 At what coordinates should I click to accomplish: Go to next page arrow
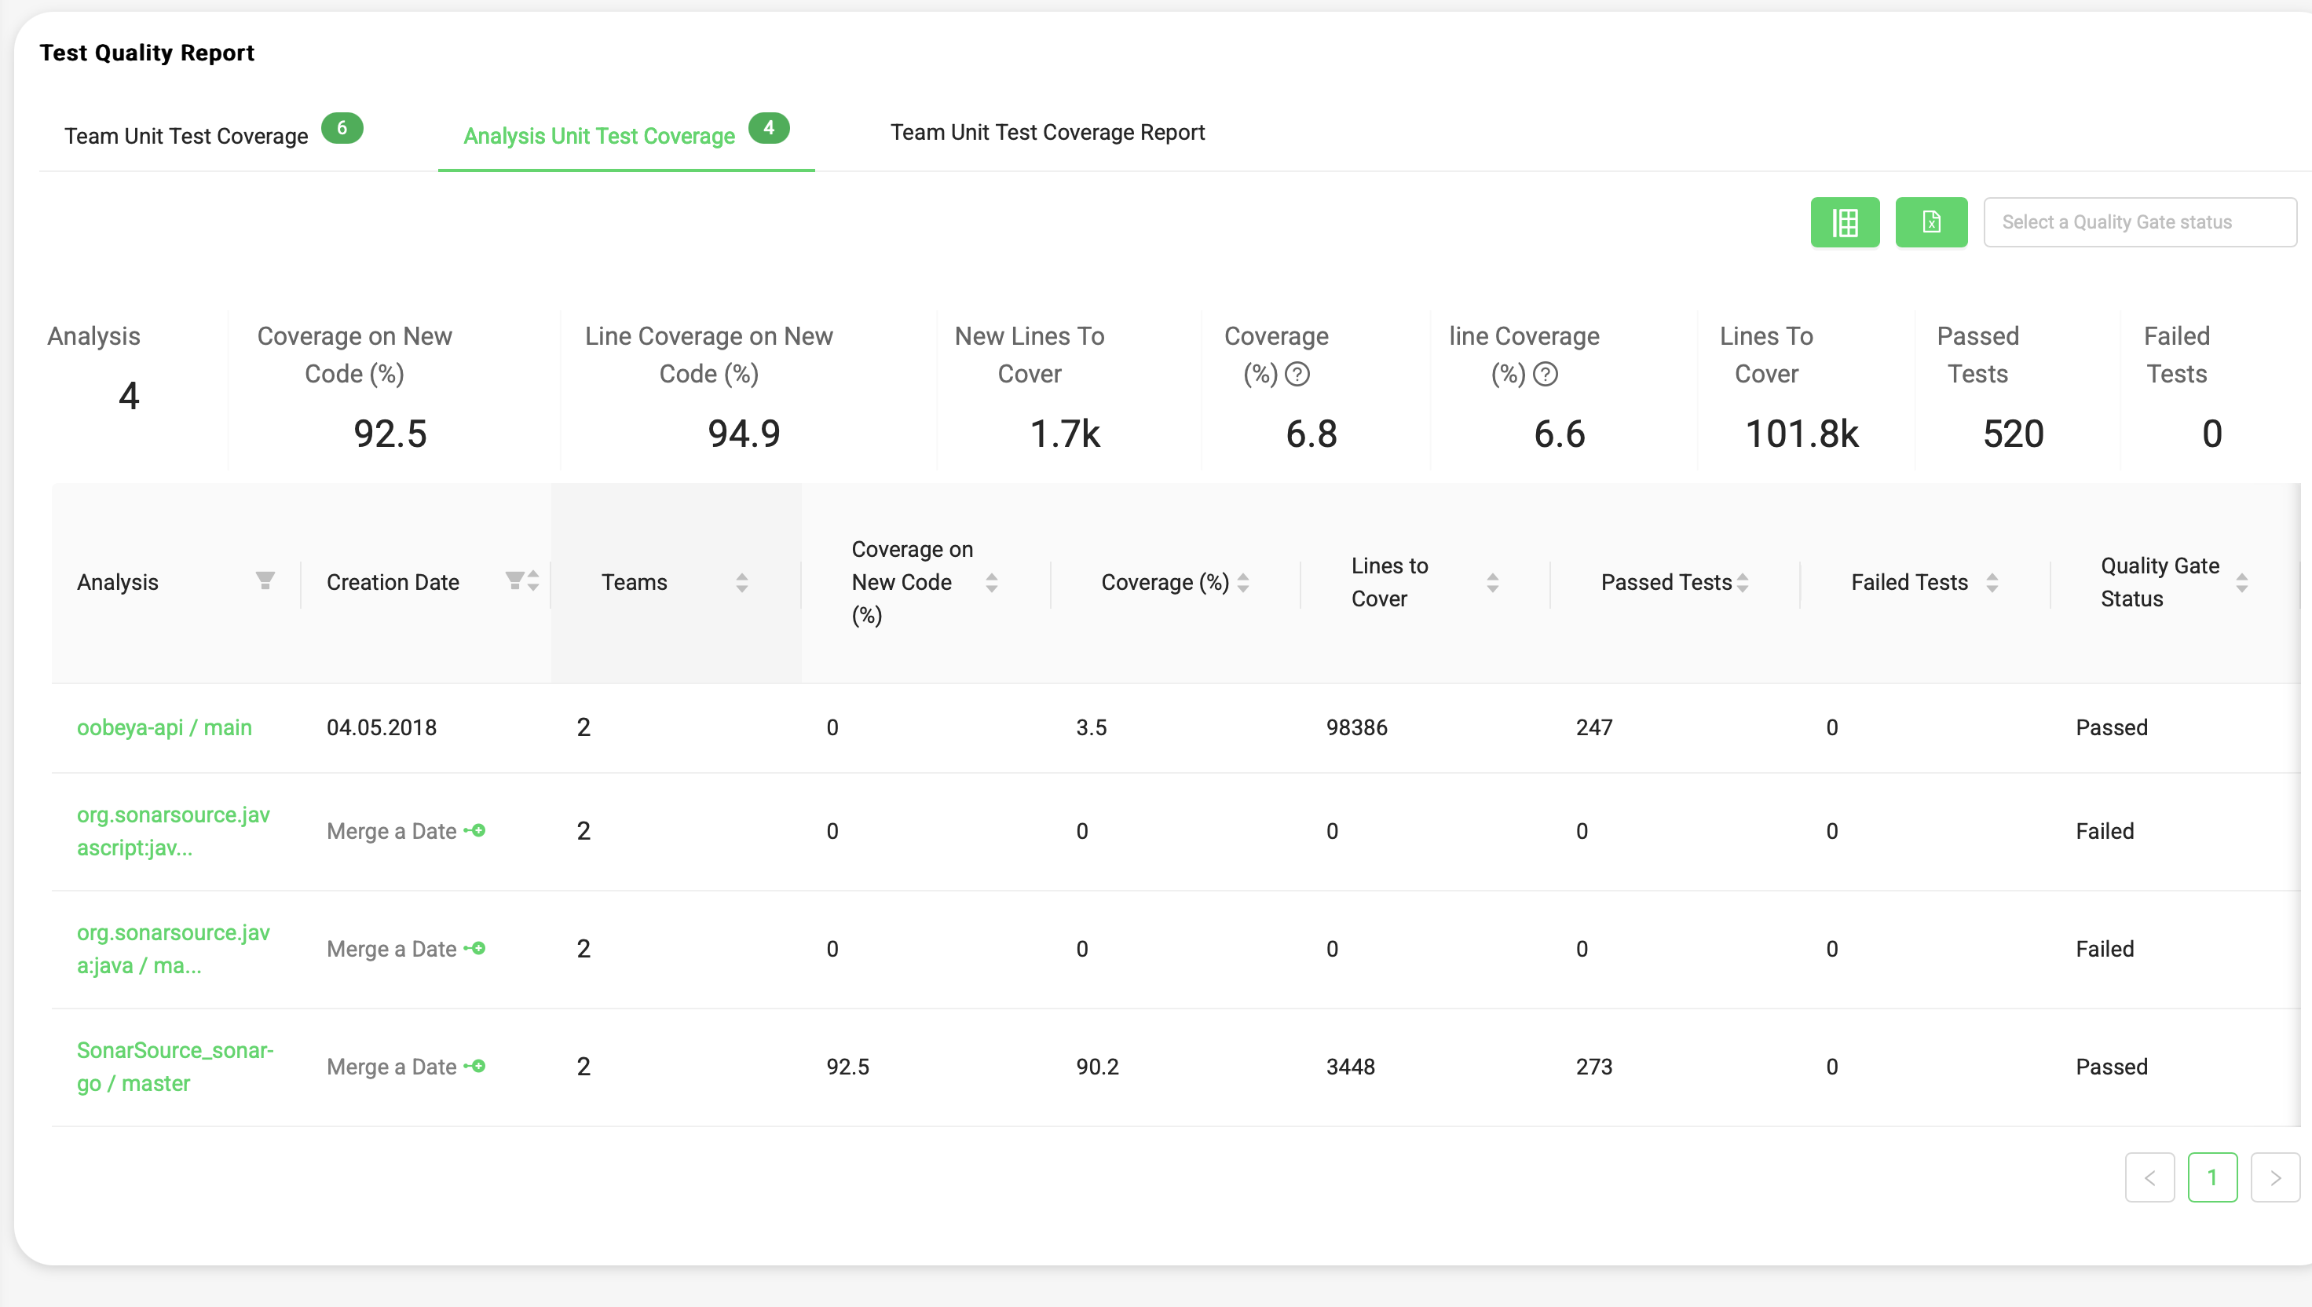click(x=2274, y=1177)
